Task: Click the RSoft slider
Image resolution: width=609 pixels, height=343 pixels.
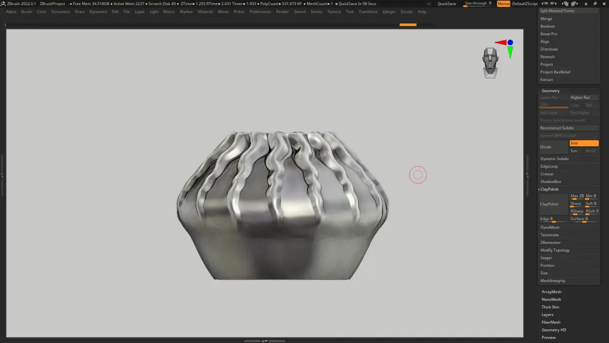Action: point(592,212)
